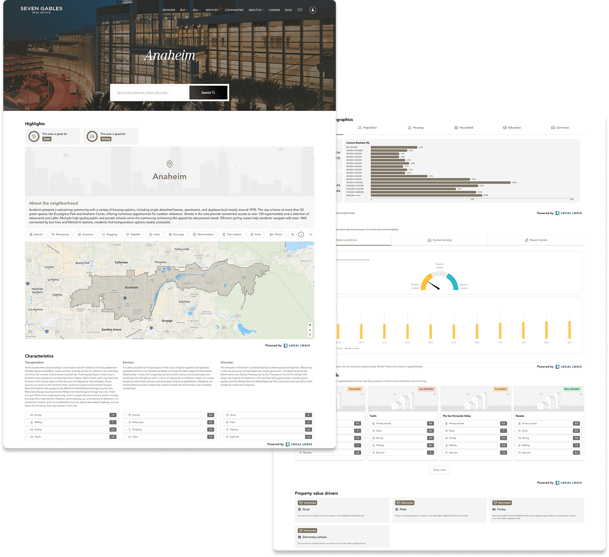This screenshot has height=557, width=609.
Task: Reset the map compass bearing north
Action: point(310,335)
